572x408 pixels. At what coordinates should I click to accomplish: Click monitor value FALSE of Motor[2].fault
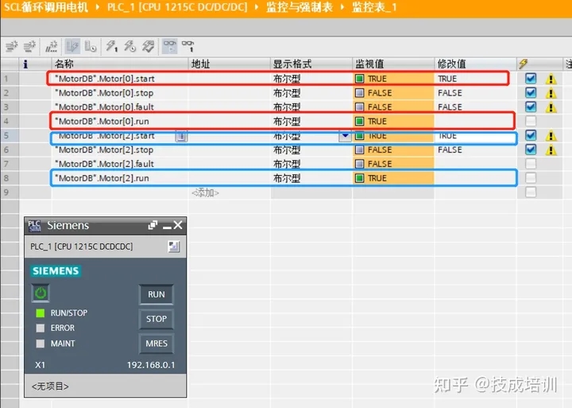pos(380,164)
